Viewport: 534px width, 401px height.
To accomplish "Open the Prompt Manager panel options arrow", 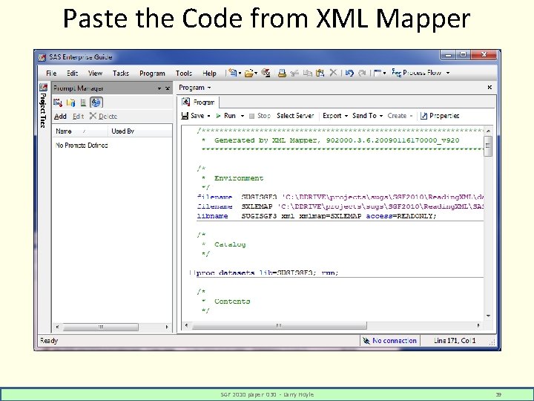I will [159, 88].
